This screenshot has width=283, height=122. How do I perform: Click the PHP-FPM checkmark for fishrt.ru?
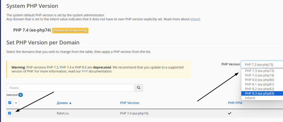click(x=230, y=113)
